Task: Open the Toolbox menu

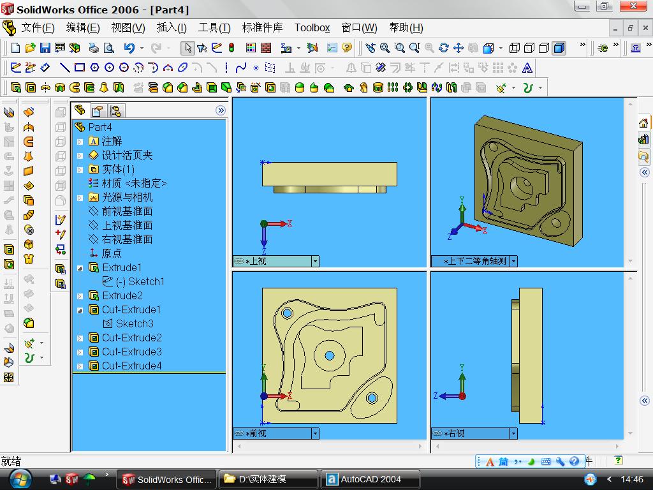Action: coord(312,28)
